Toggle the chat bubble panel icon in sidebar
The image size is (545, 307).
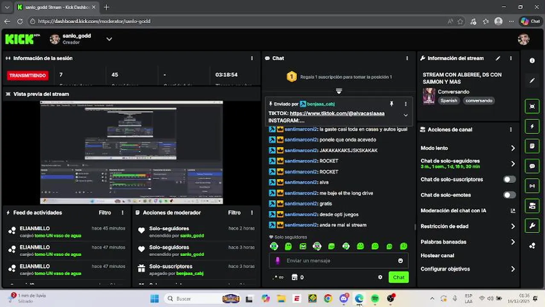[532, 166]
